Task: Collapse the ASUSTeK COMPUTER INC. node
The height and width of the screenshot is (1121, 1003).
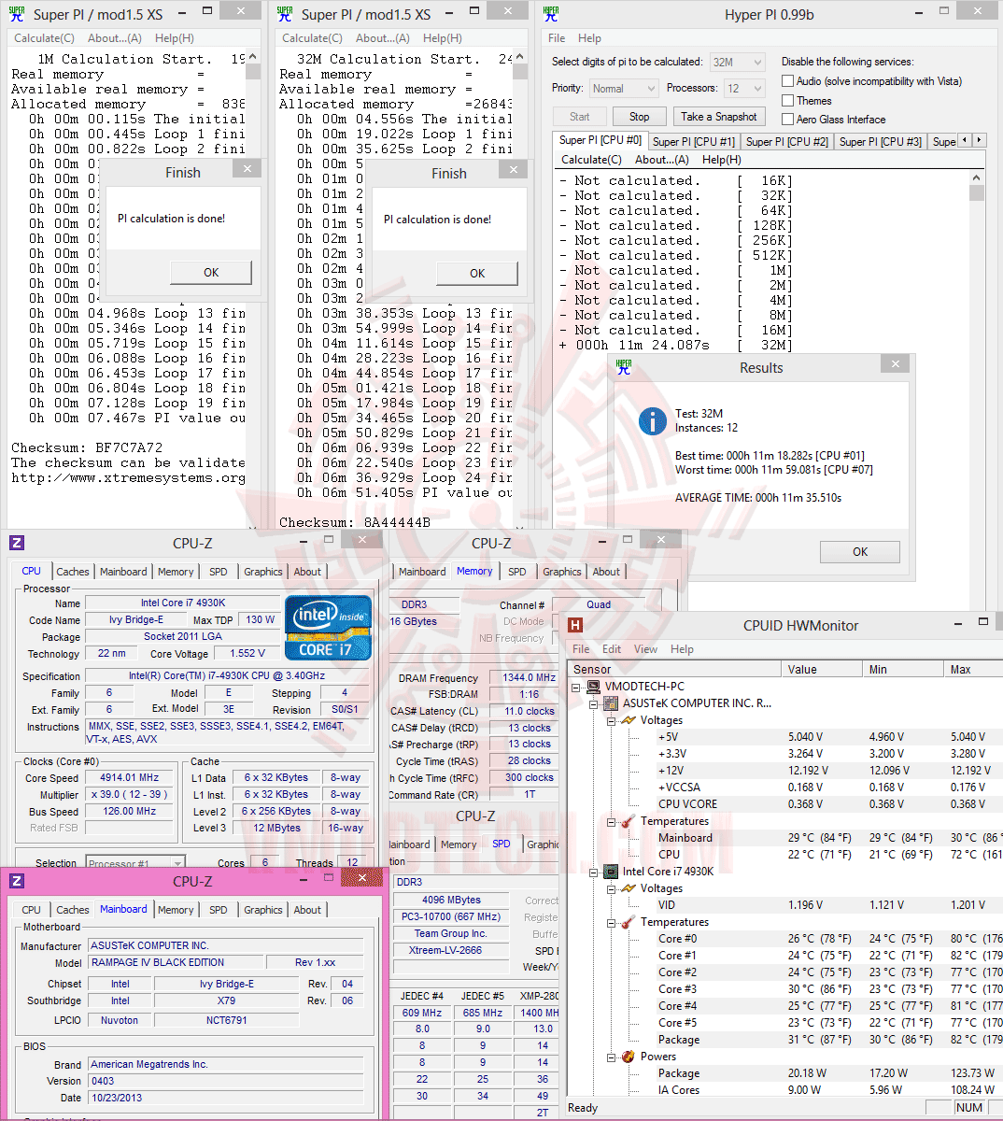Action: 593,703
